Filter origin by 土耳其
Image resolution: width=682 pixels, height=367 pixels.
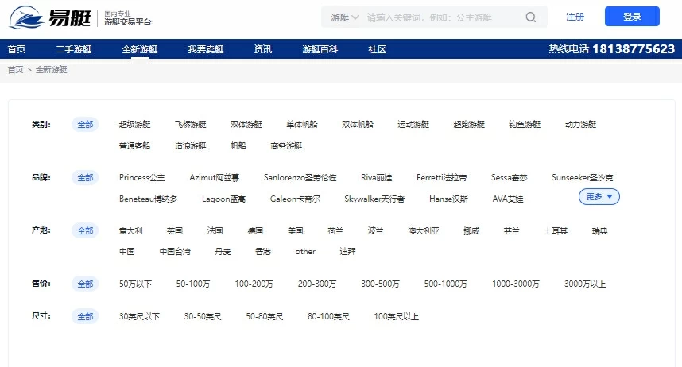(x=556, y=230)
